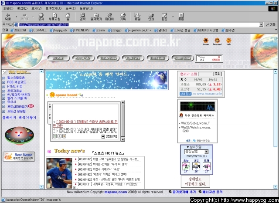Click the left frame scroll-up arrow
The height and width of the screenshot is (203, 279).
click(x=41, y=71)
